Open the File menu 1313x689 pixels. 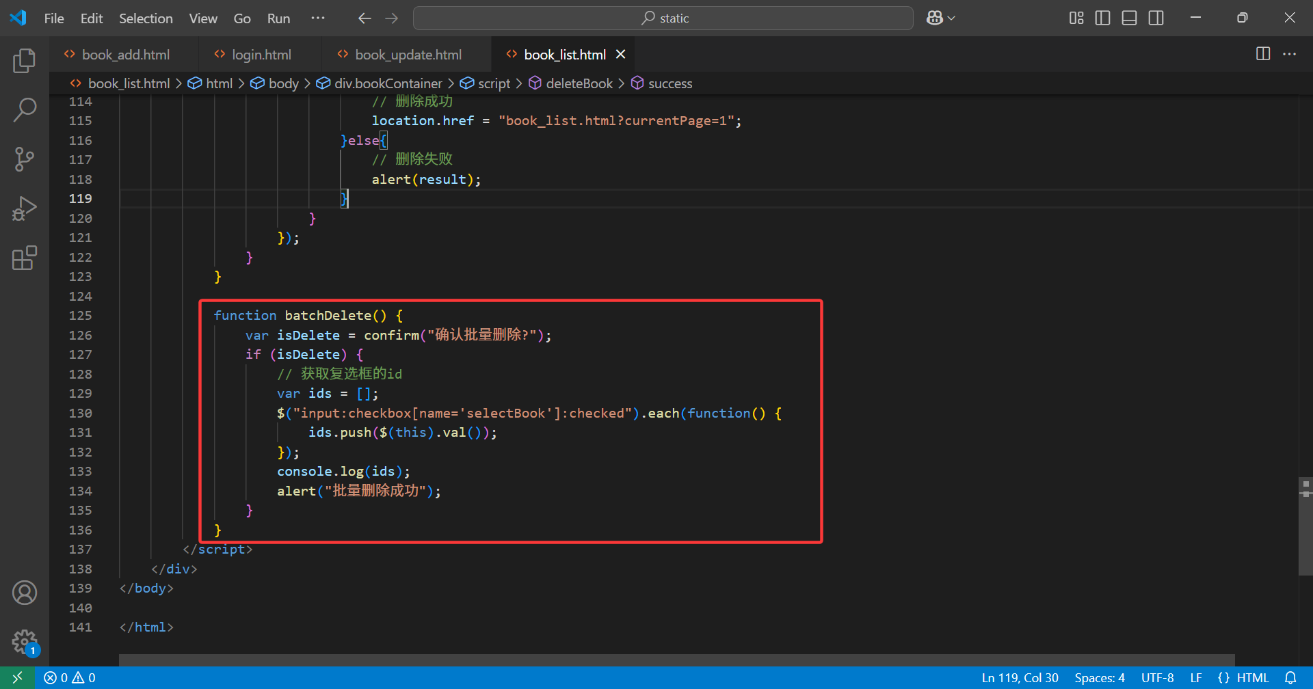tap(54, 18)
